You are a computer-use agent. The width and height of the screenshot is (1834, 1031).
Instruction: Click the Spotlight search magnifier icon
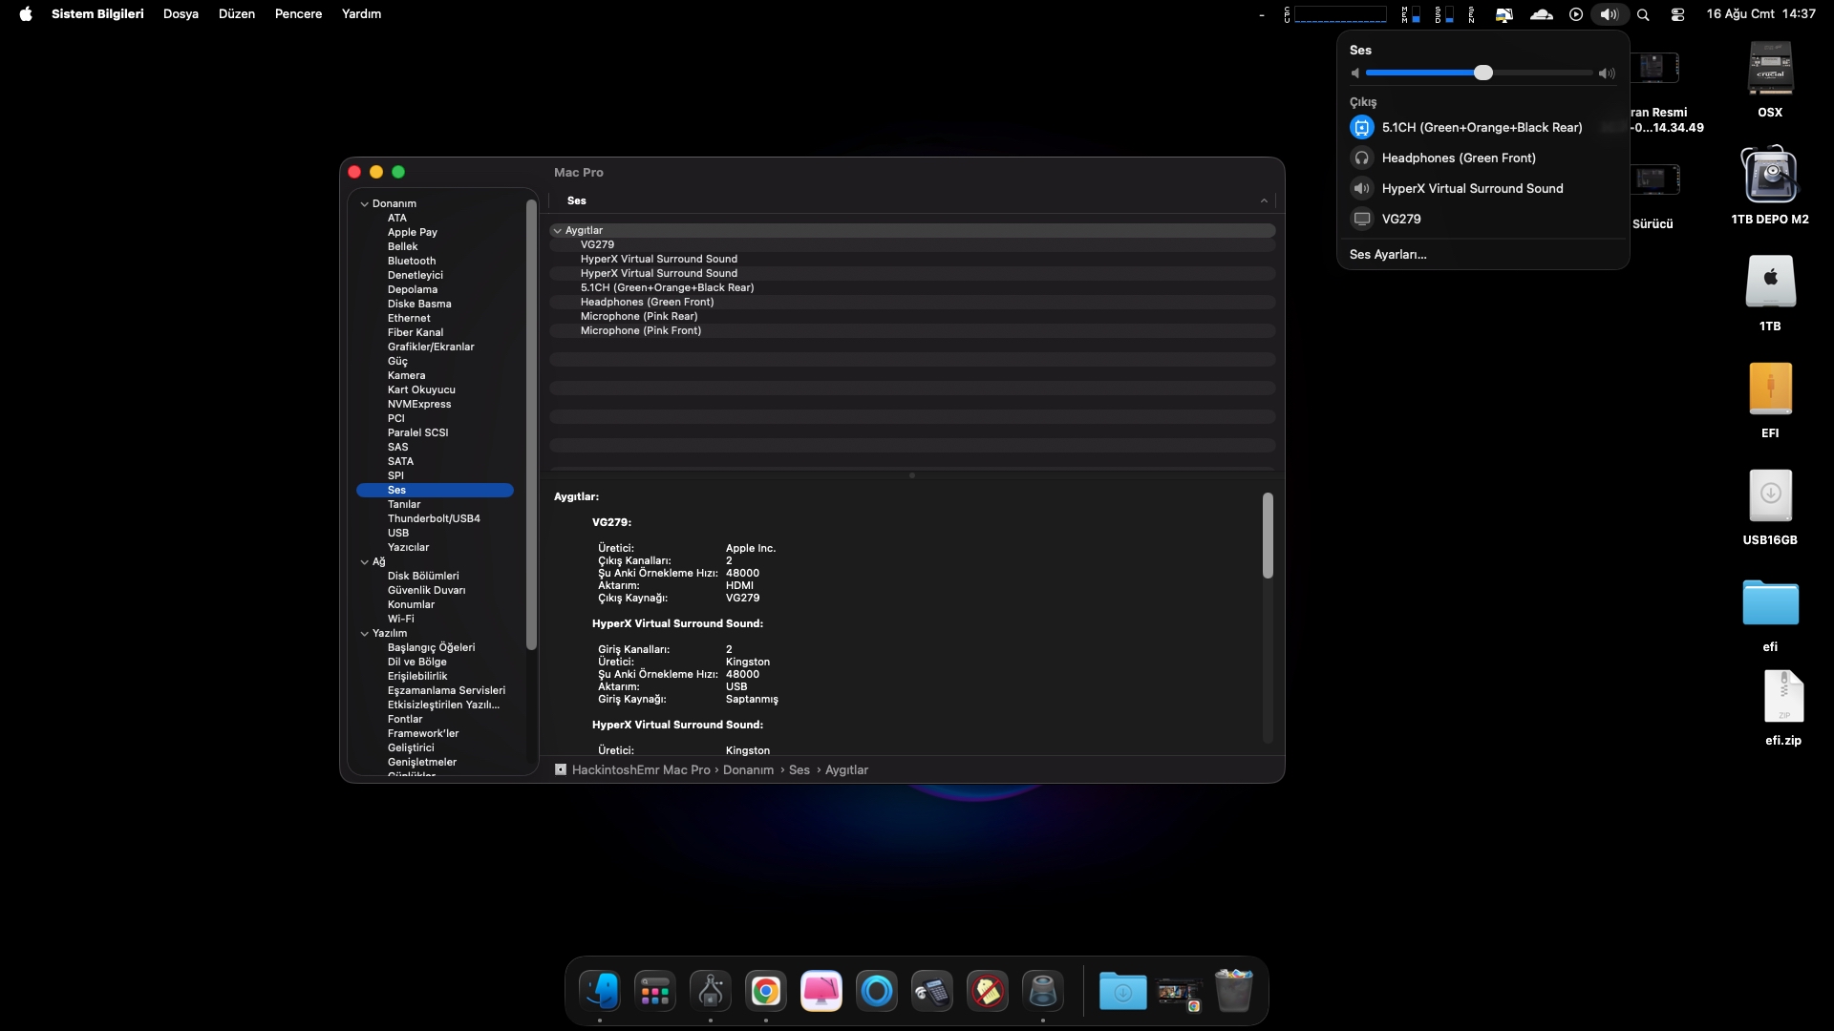(x=1643, y=14)
